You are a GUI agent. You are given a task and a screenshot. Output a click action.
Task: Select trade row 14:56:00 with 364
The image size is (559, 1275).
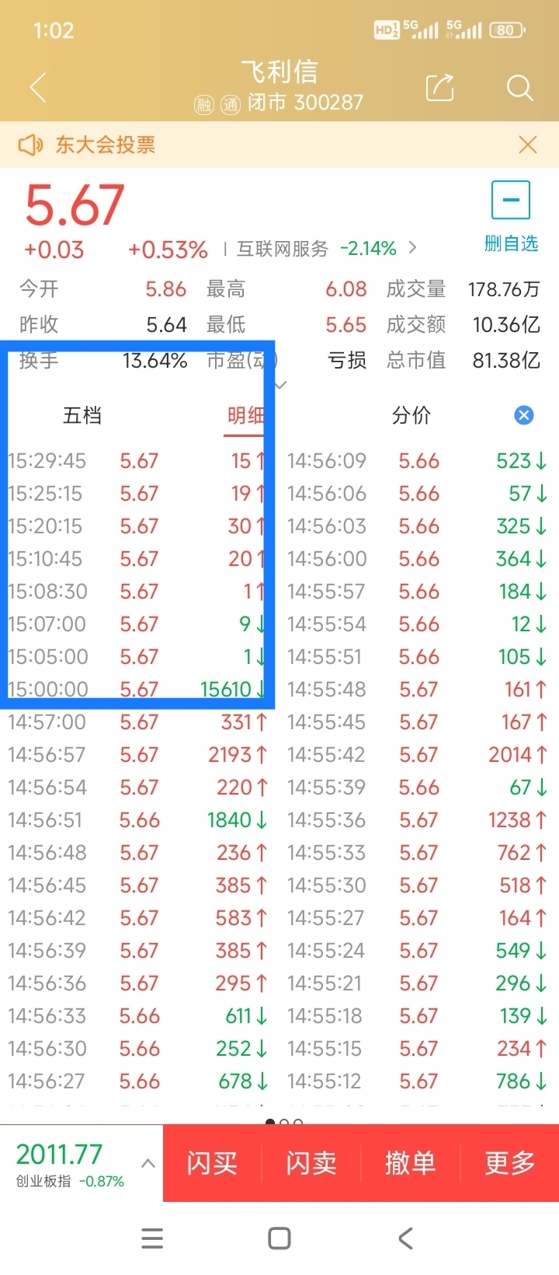tap(418, 558)
